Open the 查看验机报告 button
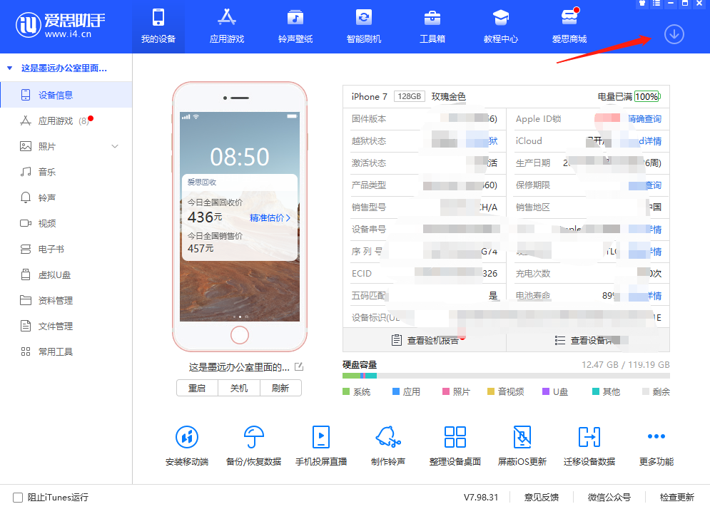 tap(425, 340)
